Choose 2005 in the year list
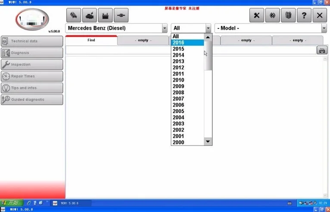 [x=187, y=111]
